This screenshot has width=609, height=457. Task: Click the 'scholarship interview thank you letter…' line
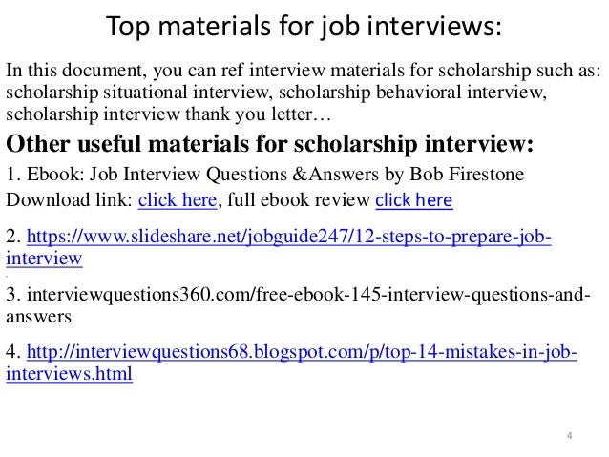[169, 114]
